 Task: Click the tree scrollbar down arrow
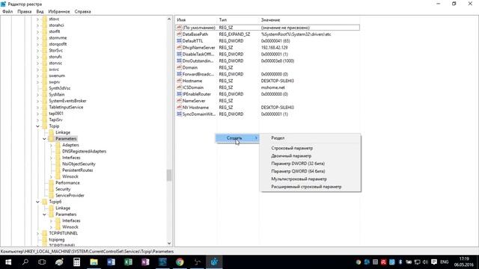pyautogui.click(x=169, y=244)
